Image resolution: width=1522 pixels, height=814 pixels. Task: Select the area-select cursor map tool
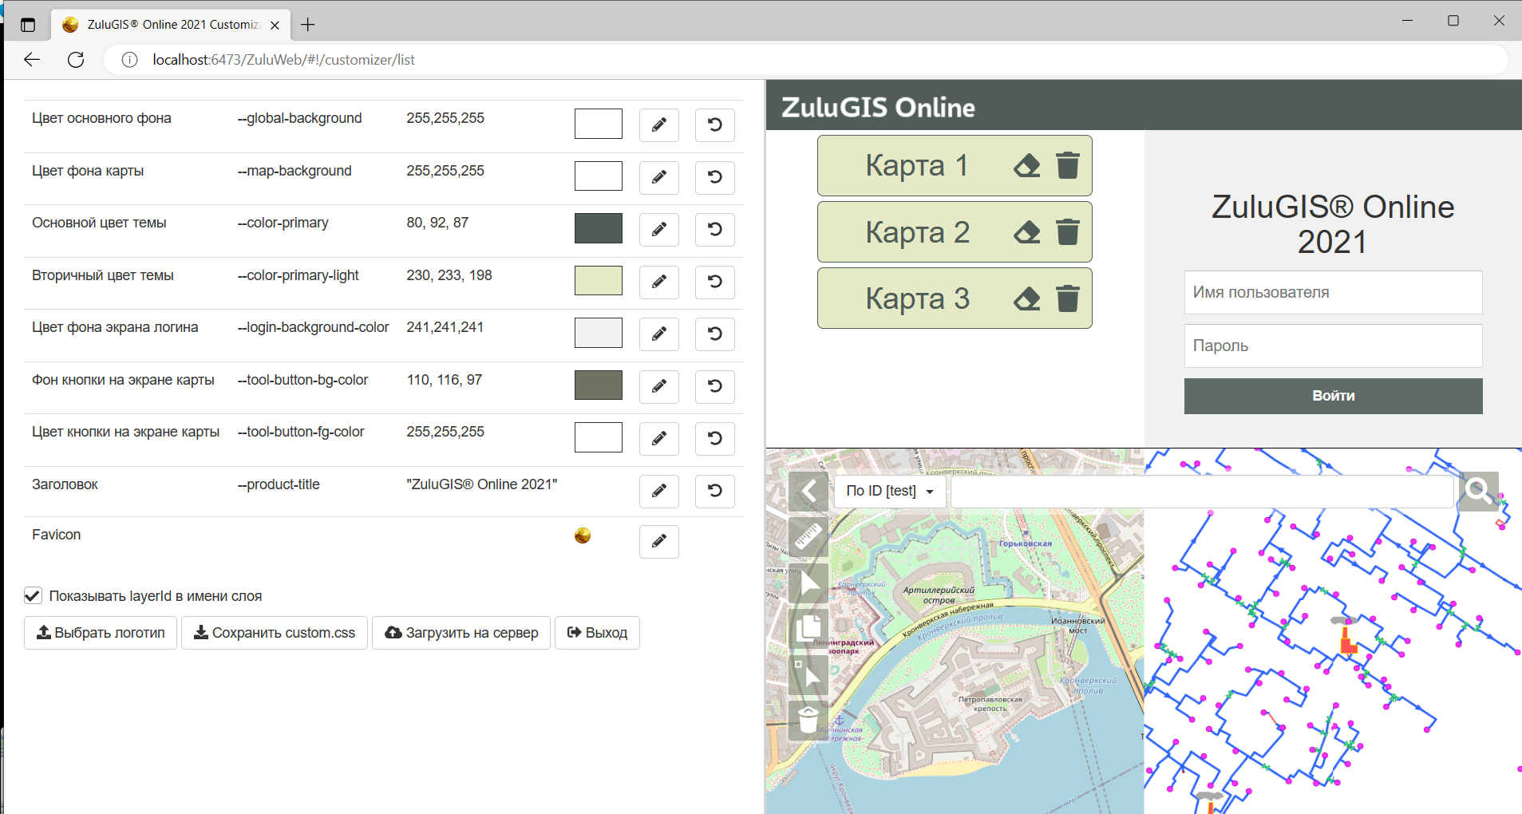coord(808,674)
